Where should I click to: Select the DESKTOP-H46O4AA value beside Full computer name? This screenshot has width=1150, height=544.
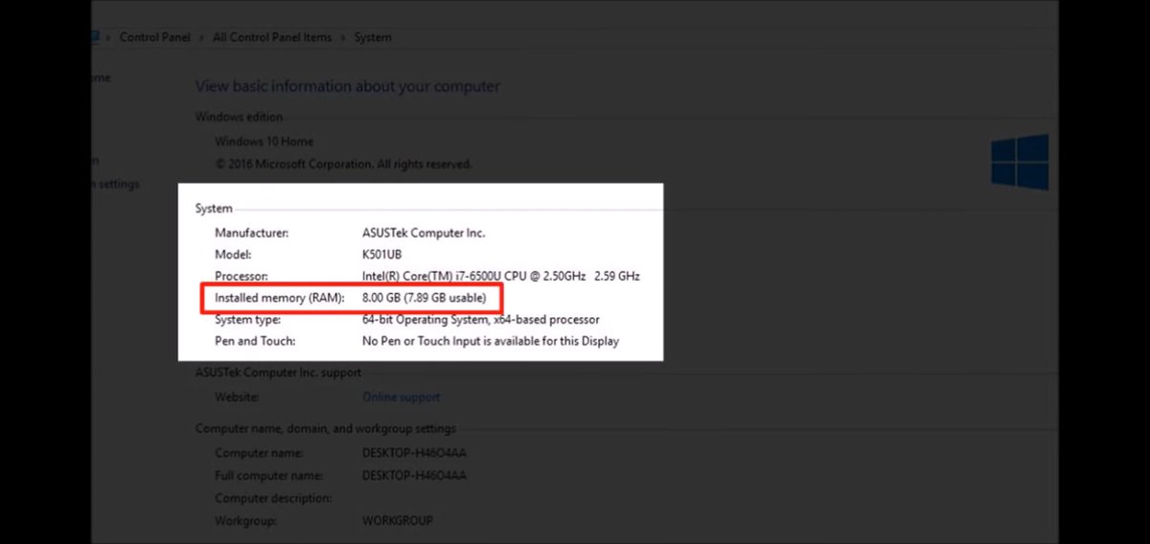pos(414,475)
